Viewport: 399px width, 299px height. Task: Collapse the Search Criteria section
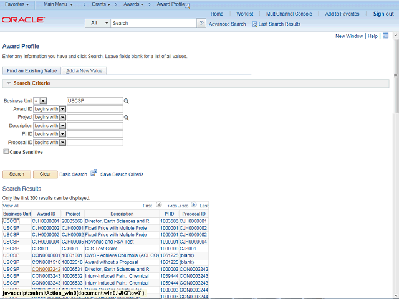[x=9, y=83]
